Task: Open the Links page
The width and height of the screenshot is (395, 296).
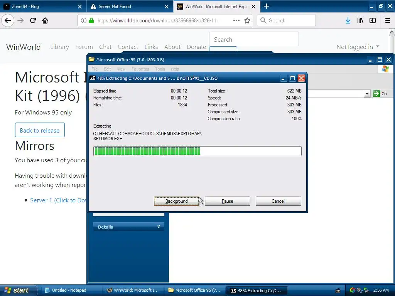Action: pos(151,47)
